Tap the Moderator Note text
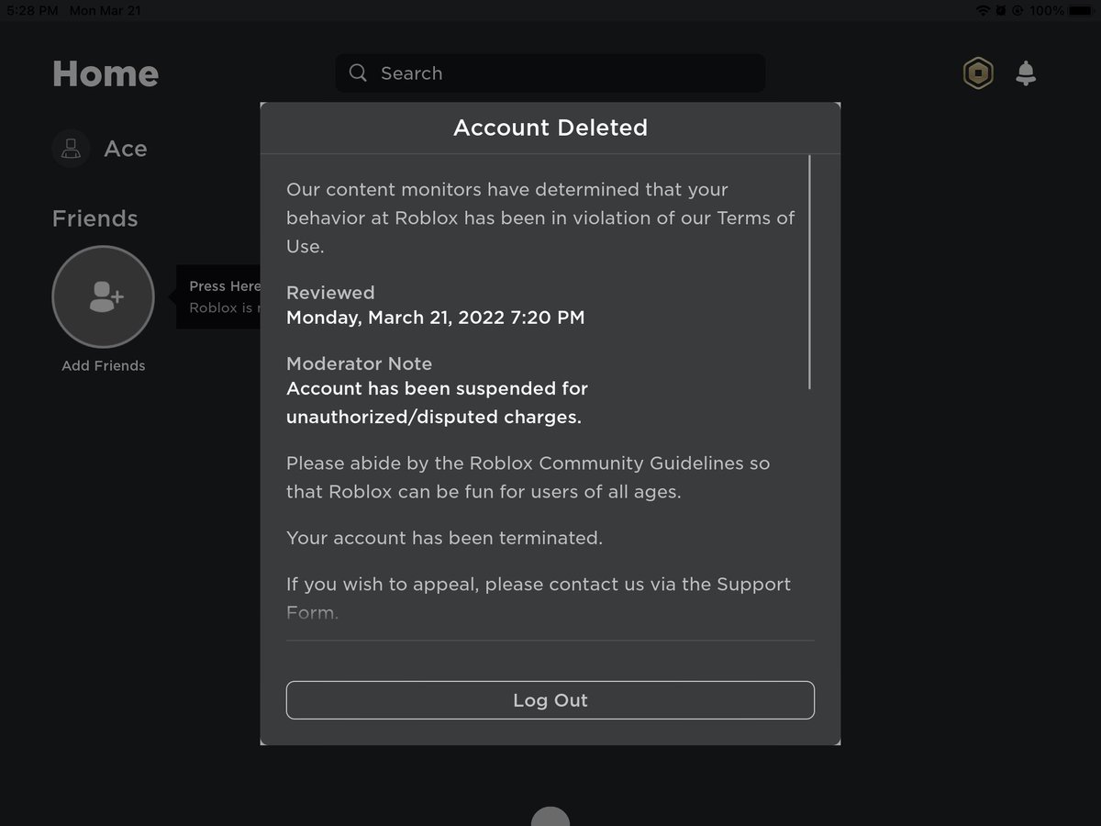Screen dimensions: 1101x826 tap(359, 363)
